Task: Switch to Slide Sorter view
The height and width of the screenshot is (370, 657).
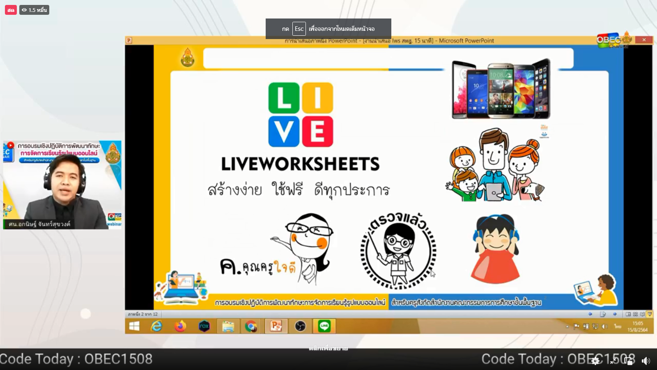Action: [635, 314]
